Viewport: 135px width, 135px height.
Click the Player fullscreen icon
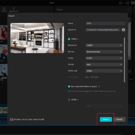coord(129,71)
